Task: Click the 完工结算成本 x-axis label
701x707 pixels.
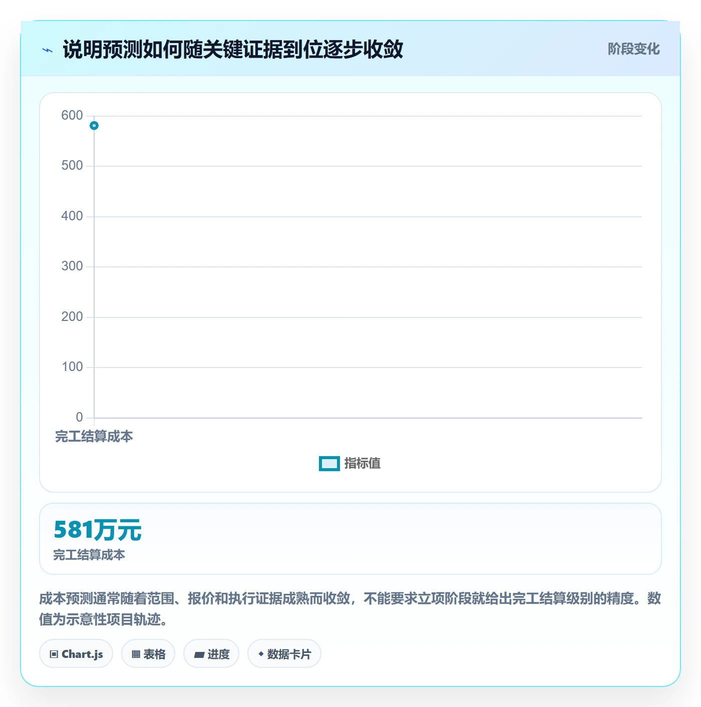Action: [x=94, y=437]
